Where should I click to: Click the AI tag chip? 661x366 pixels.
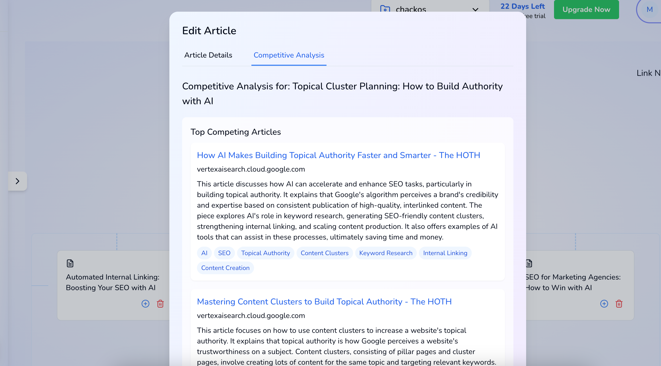(204, 253)
